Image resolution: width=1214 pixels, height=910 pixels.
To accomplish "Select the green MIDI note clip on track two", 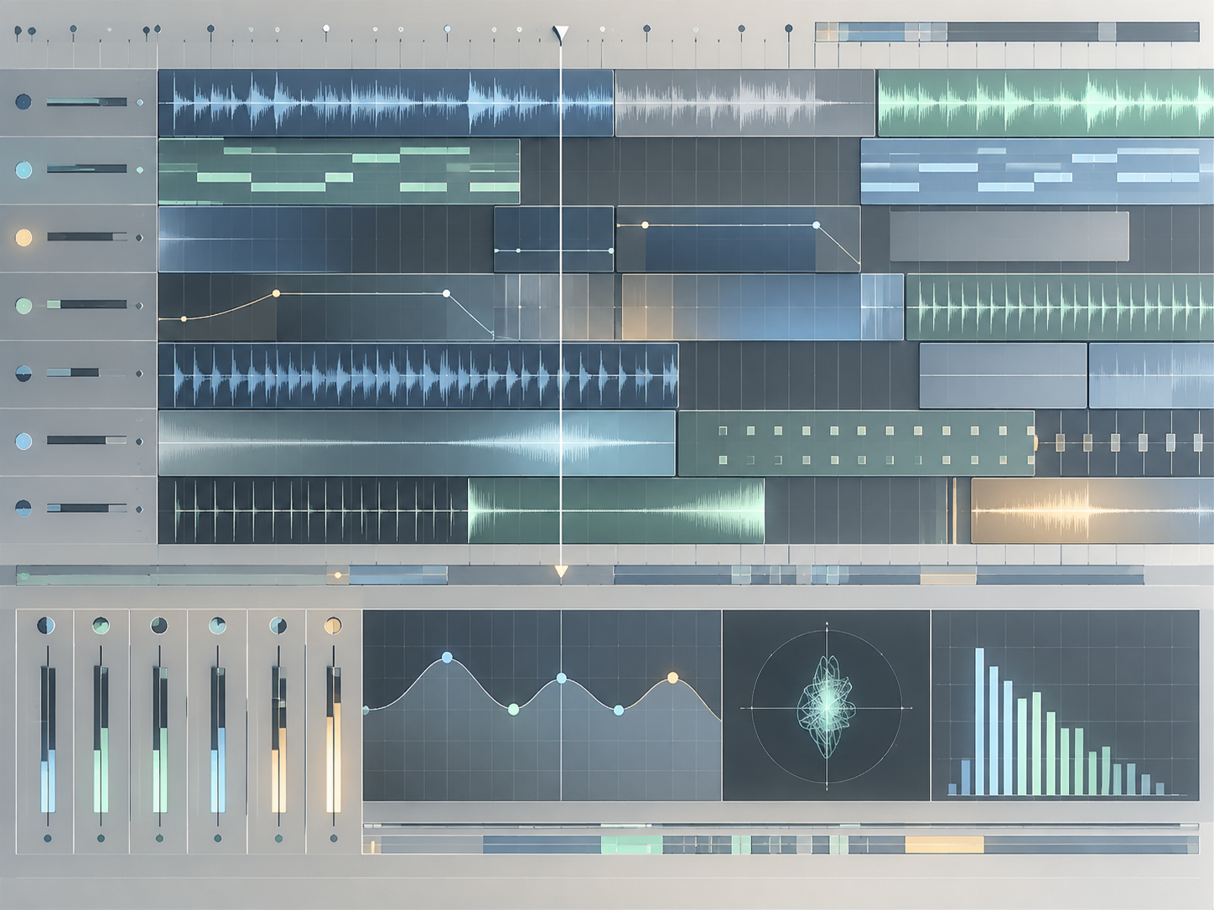I will pyautogui.click(x=339, y=171).
